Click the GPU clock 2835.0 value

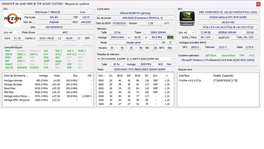pyautogui.click(x=195, y=47)
